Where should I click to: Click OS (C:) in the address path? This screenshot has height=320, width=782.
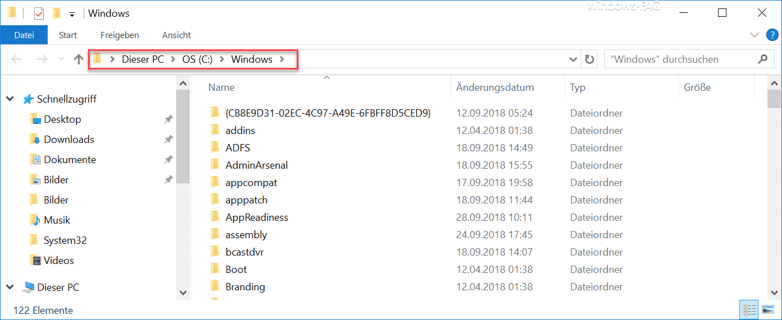(x=197, y=59)
